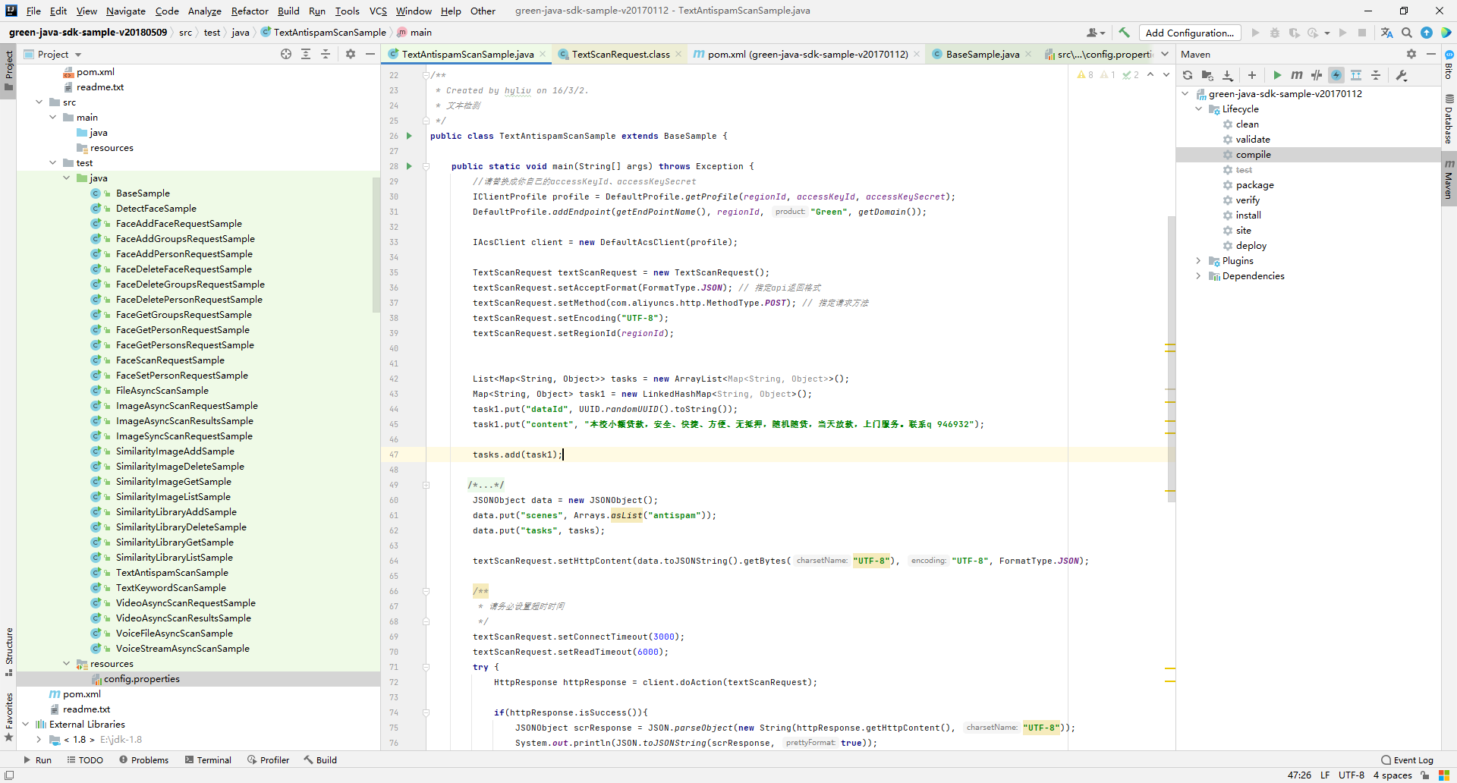Image resolution: width=1457 pixels, height=783 pixels.
Task: Click Generate Sources and Update Folders icon
Action: [1207, 75]
